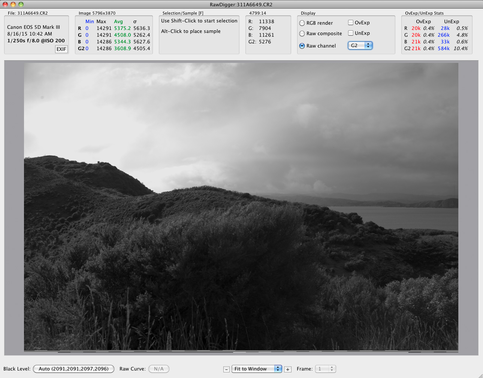483x378 pixels.
Task: Open the Fit to Window zoom dropdown
Action: (x=257, y=369)
